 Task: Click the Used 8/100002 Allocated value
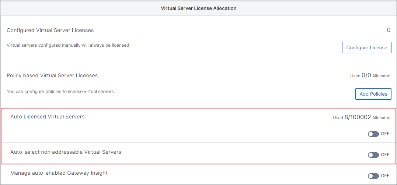[362, 117]
